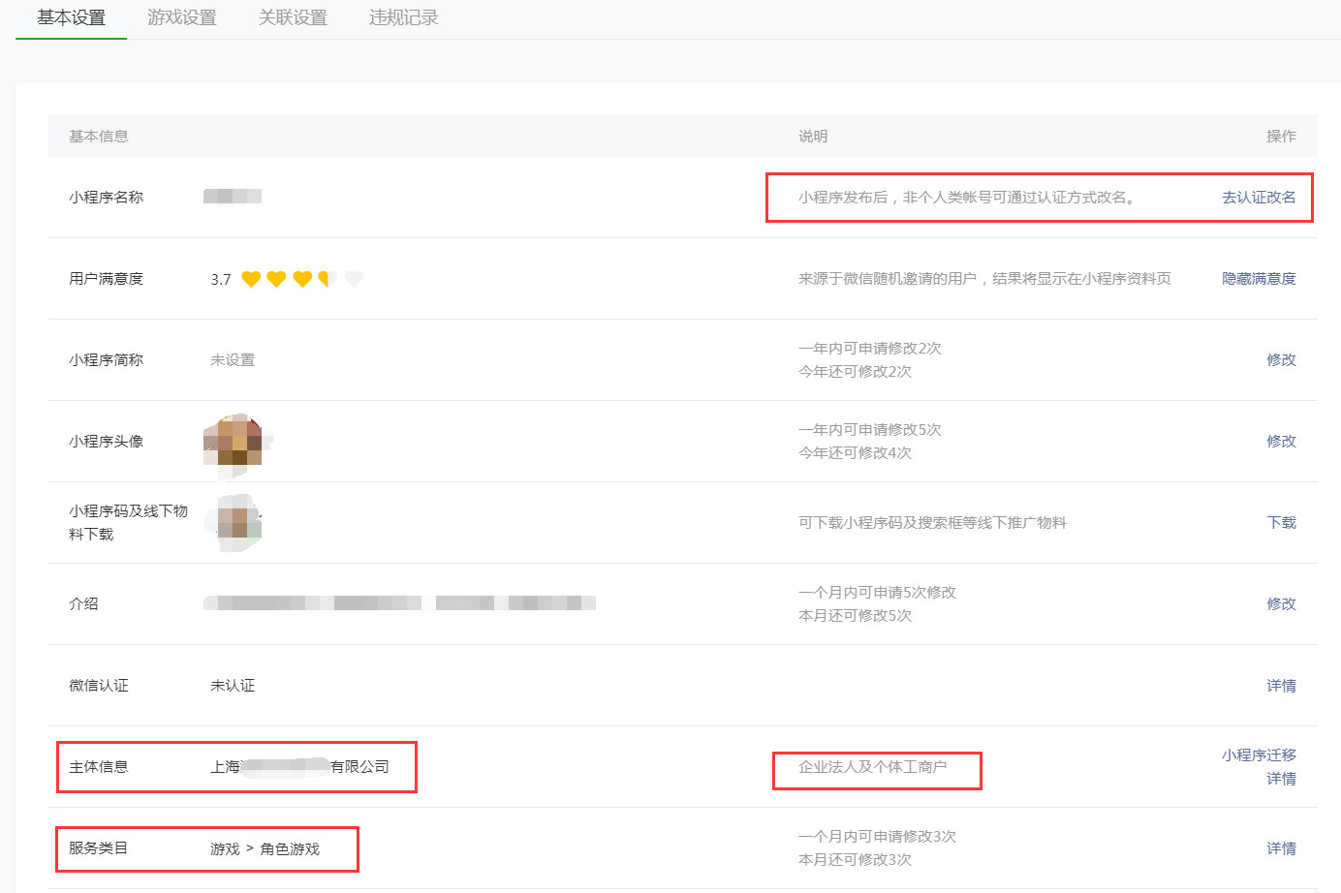Open 详情 in the 主体信息 row

click(x=1281, y=778)
